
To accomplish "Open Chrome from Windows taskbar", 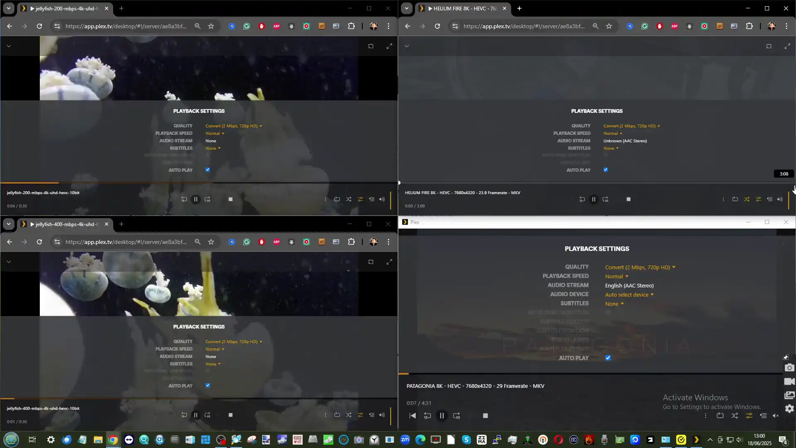I will point(113,440).
